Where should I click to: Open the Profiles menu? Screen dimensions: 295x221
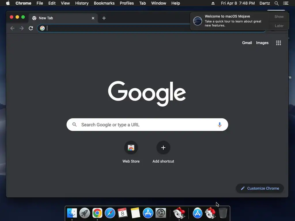127,3
